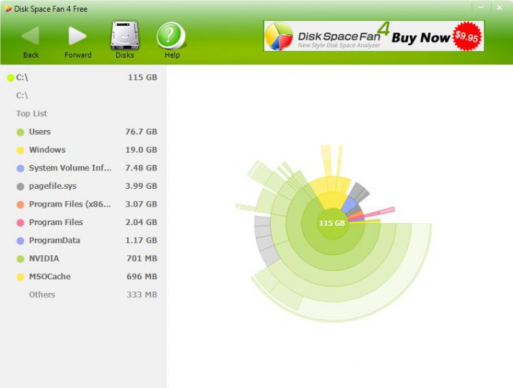Click the red $9.95 price badge
Screen dimensions: 513x388
click(467, 36)
